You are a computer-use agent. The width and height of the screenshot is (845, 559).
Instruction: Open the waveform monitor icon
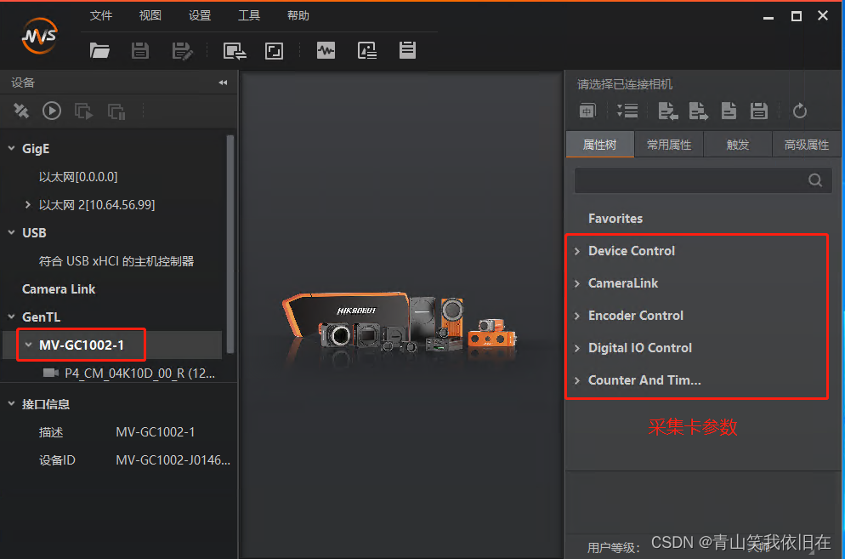click(326, 51)
